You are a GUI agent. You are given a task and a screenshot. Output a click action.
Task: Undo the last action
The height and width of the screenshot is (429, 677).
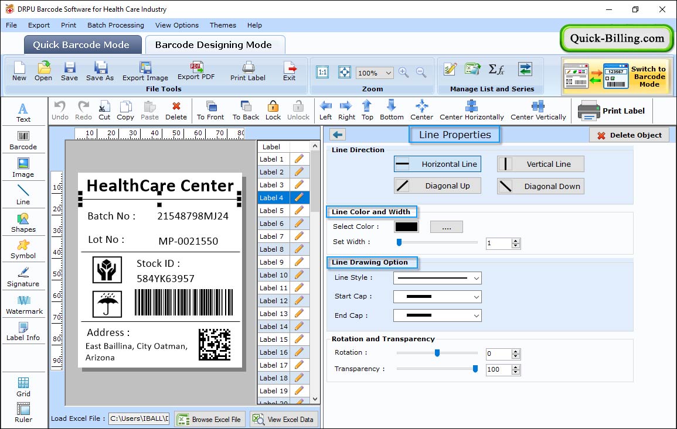point(60,111)
